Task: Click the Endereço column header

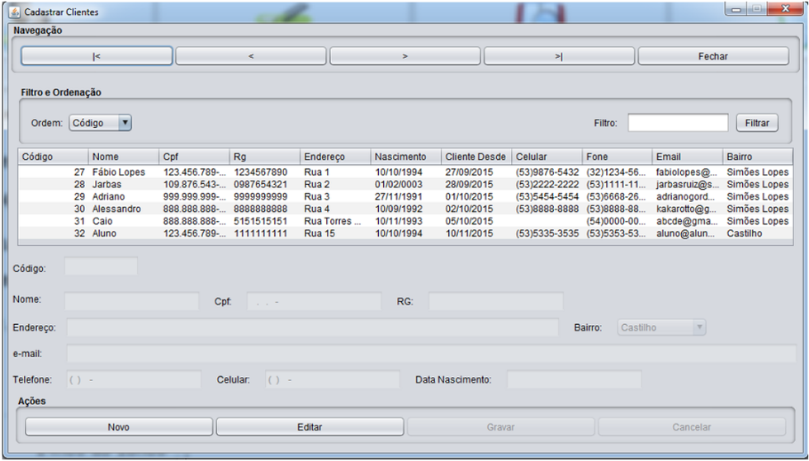Action: 335,157
